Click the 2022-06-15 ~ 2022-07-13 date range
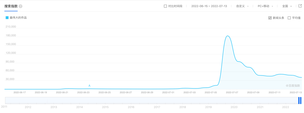Viewport: 304px width, 113px height. pos(209,6)
